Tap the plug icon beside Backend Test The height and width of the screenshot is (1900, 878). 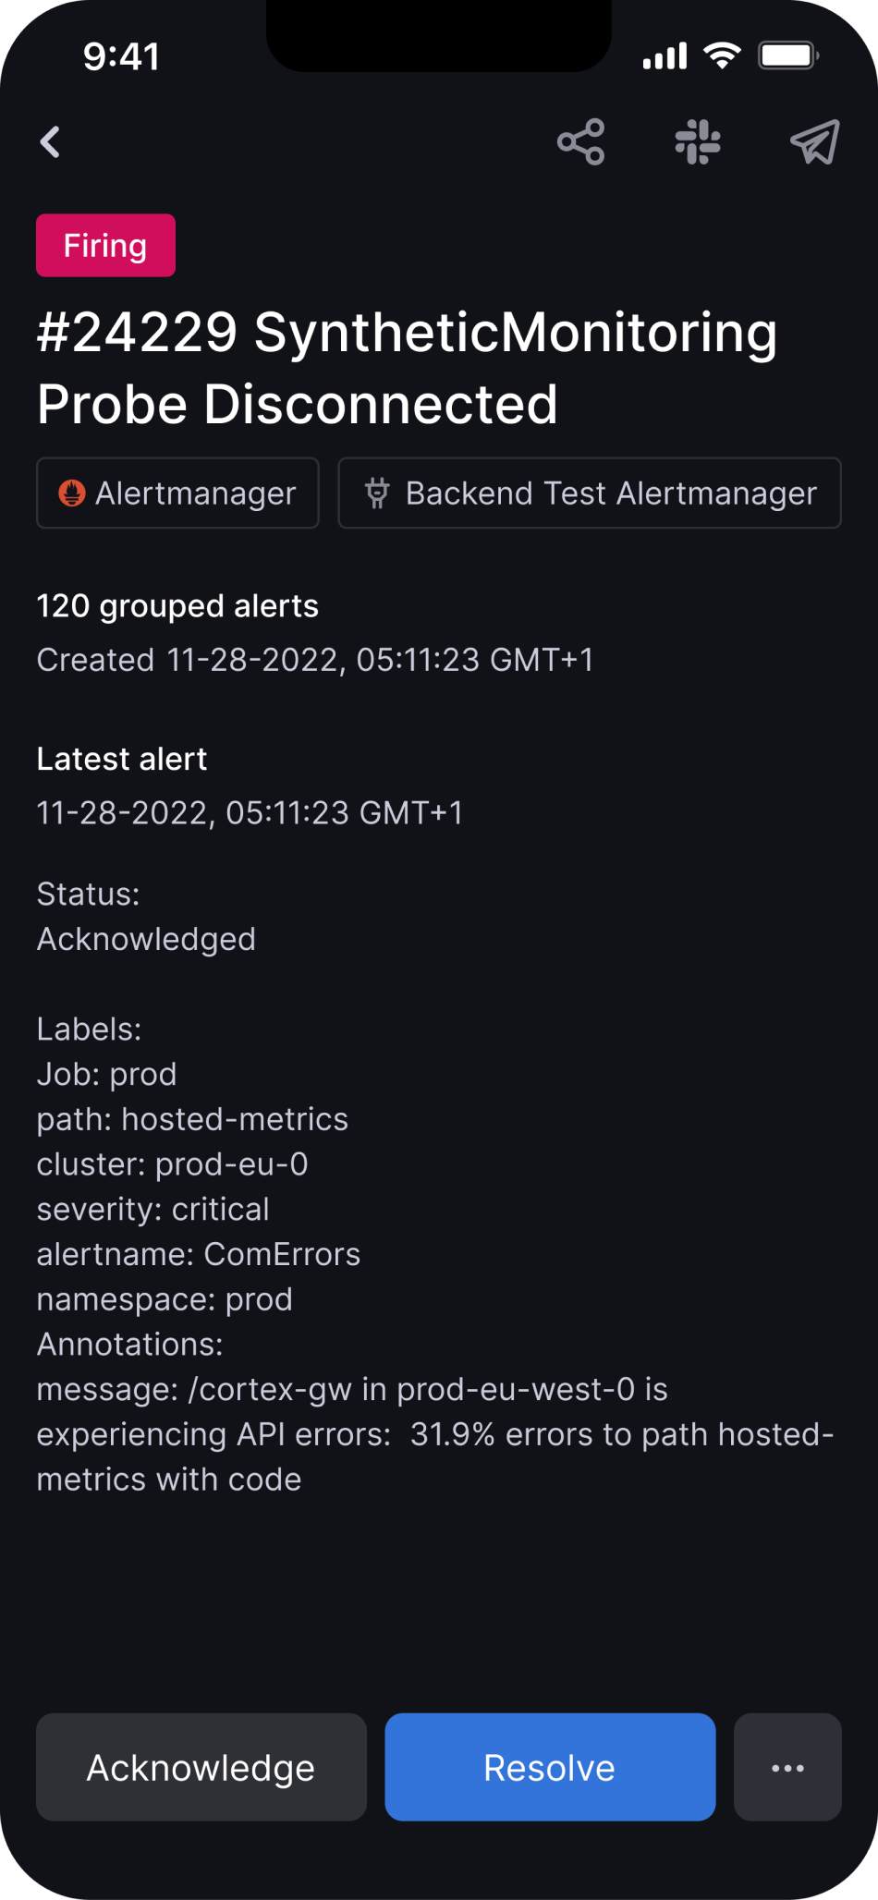pos(377,493)
